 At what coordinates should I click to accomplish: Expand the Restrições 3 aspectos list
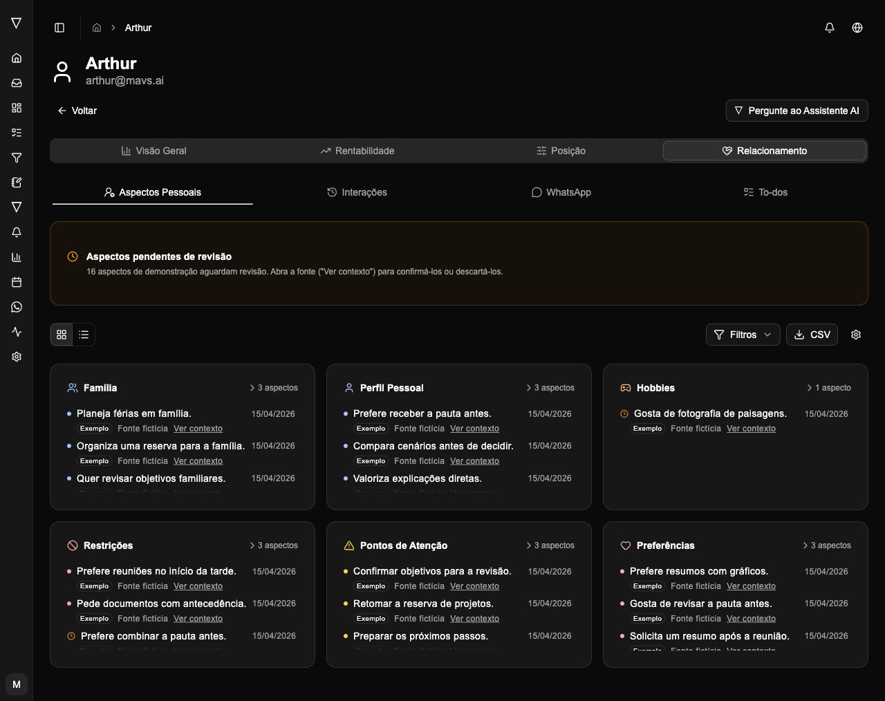pyautogui.click(x=274, y=545)
